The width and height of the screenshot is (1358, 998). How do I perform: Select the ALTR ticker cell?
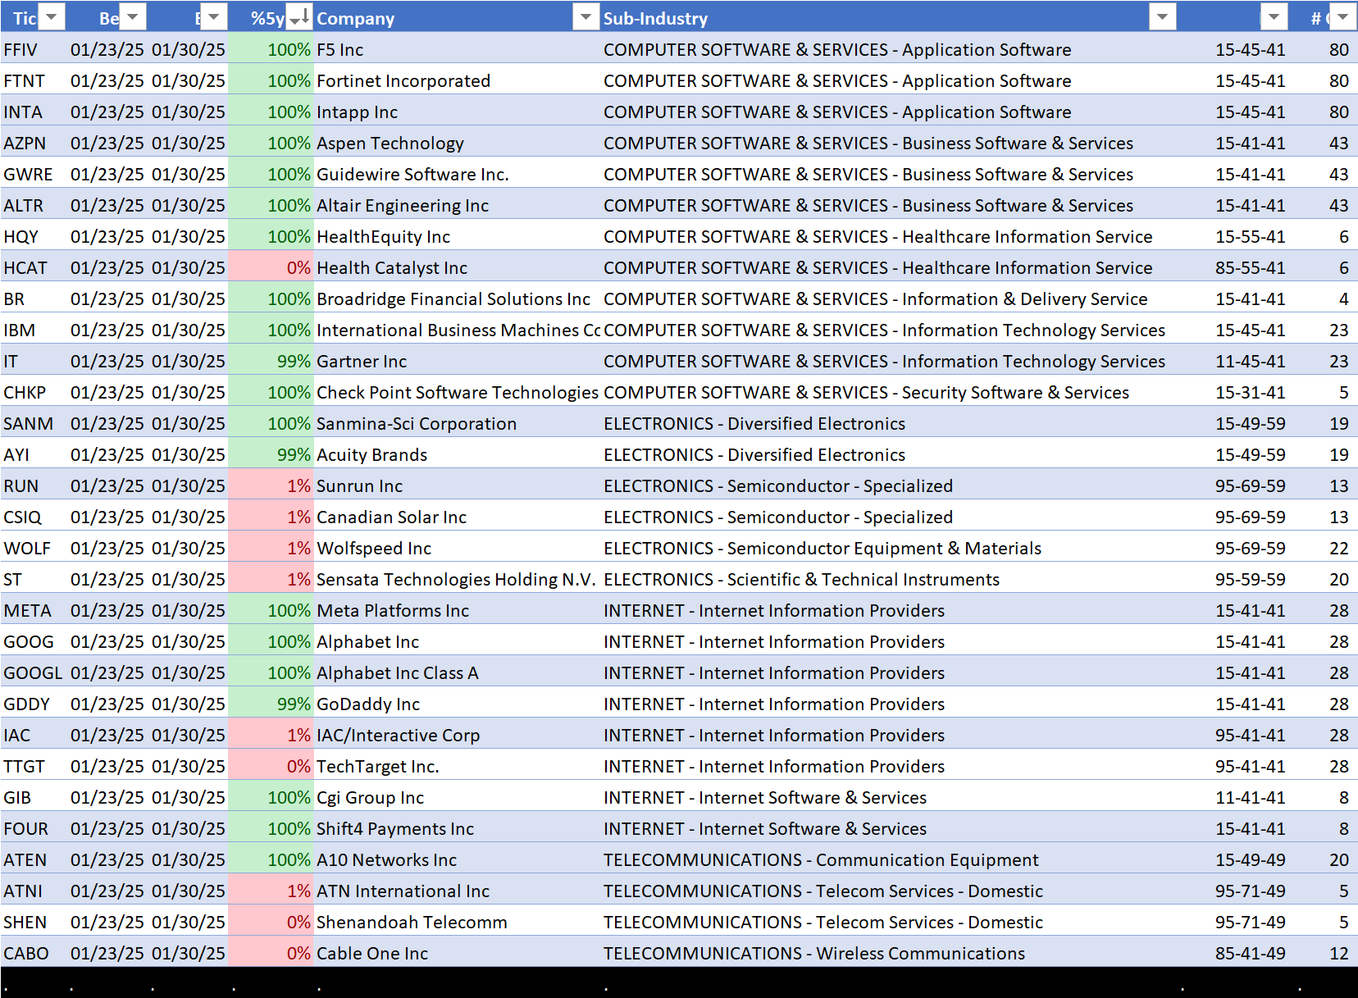(34, 205)
